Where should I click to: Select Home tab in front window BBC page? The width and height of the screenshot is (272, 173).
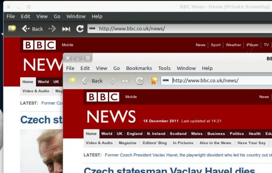click(91, 134)
